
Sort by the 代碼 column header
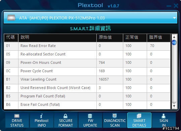click(11, 38)
